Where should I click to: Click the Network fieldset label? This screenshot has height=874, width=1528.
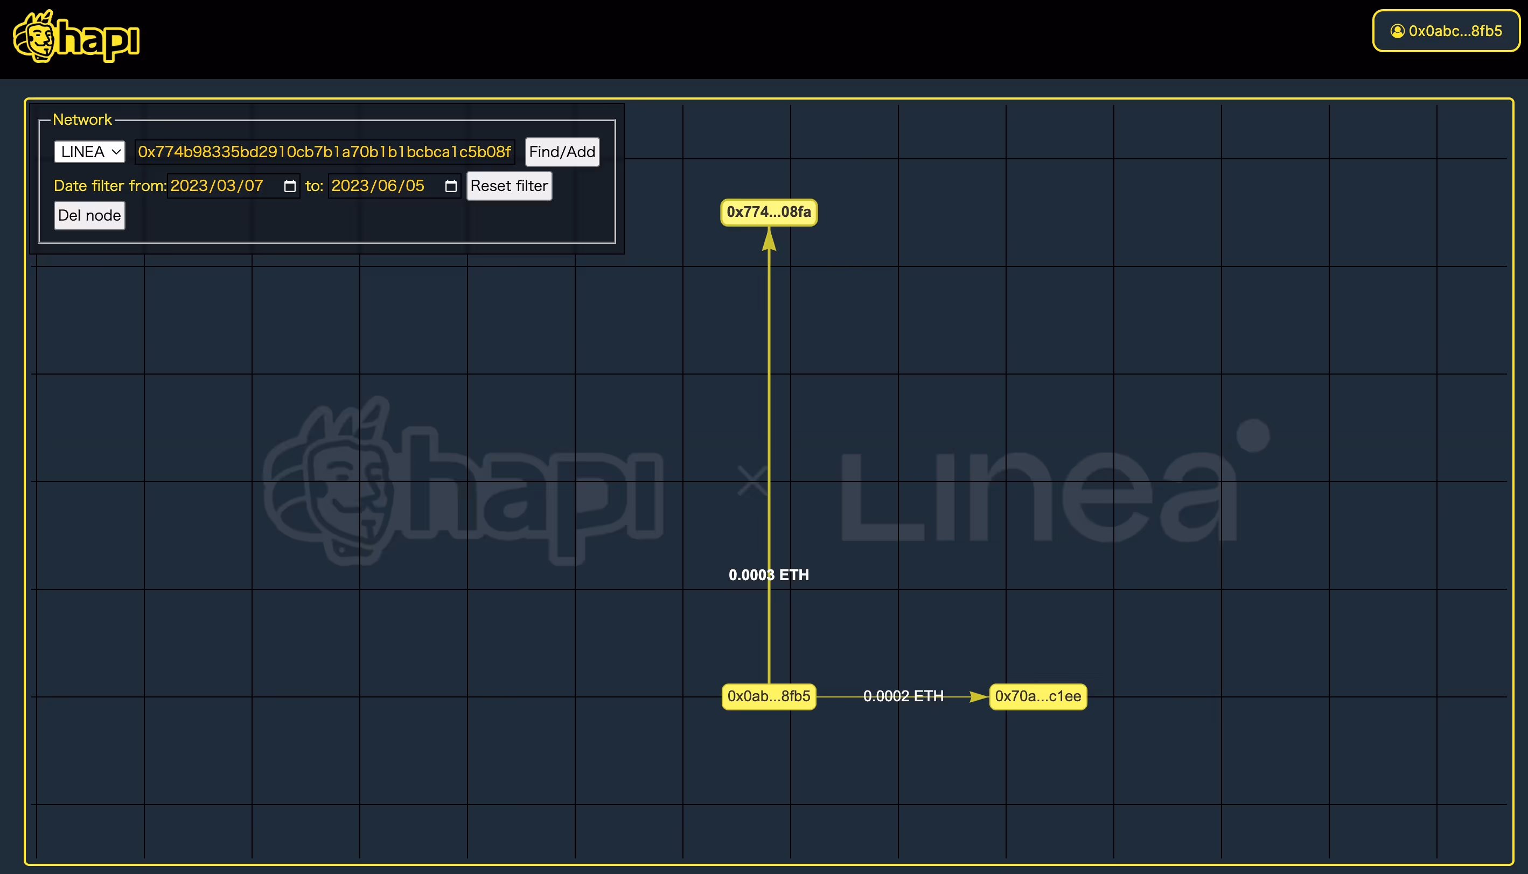[82, 119]
